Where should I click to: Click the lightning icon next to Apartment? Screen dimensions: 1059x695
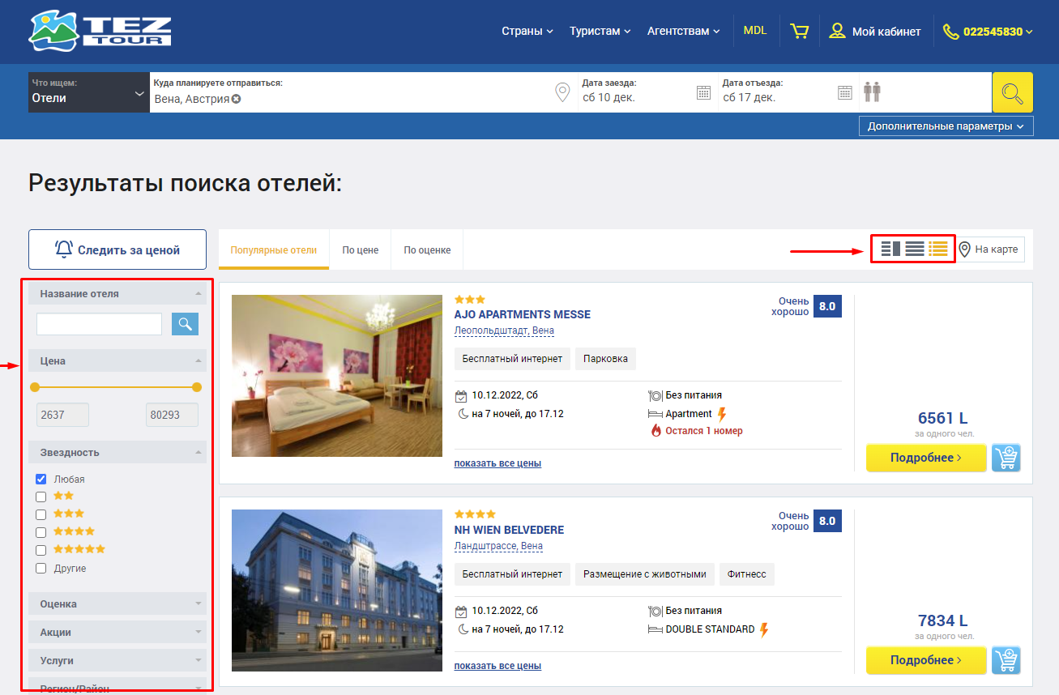coord(722,415)
